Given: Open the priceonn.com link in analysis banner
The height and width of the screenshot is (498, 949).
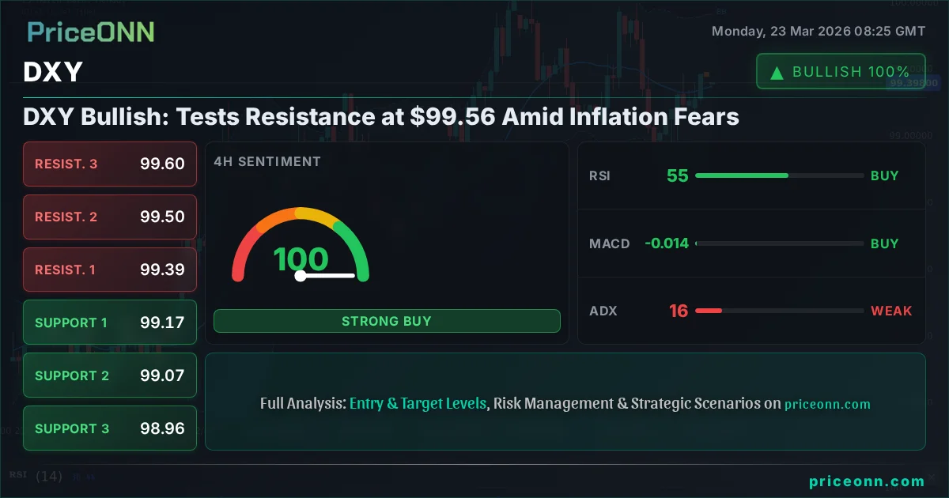Looking at the screenshot, I should tap(827, 404).
